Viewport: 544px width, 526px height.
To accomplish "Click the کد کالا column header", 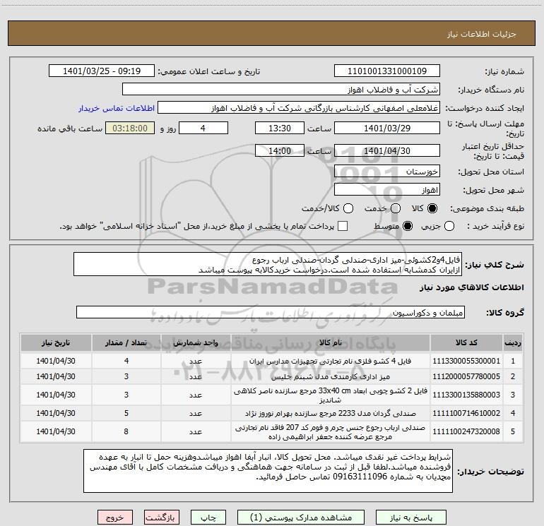I will coord(466,343).
